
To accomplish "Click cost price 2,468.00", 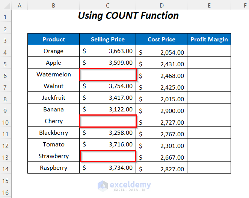I will point(161,74).
